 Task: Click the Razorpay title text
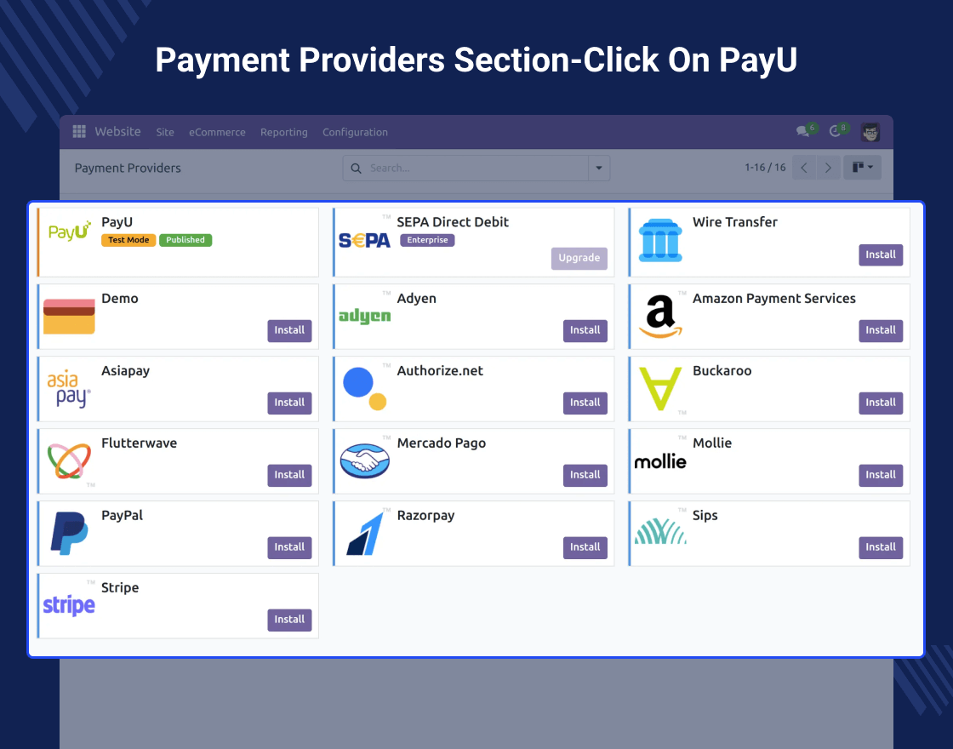[425, 516]
